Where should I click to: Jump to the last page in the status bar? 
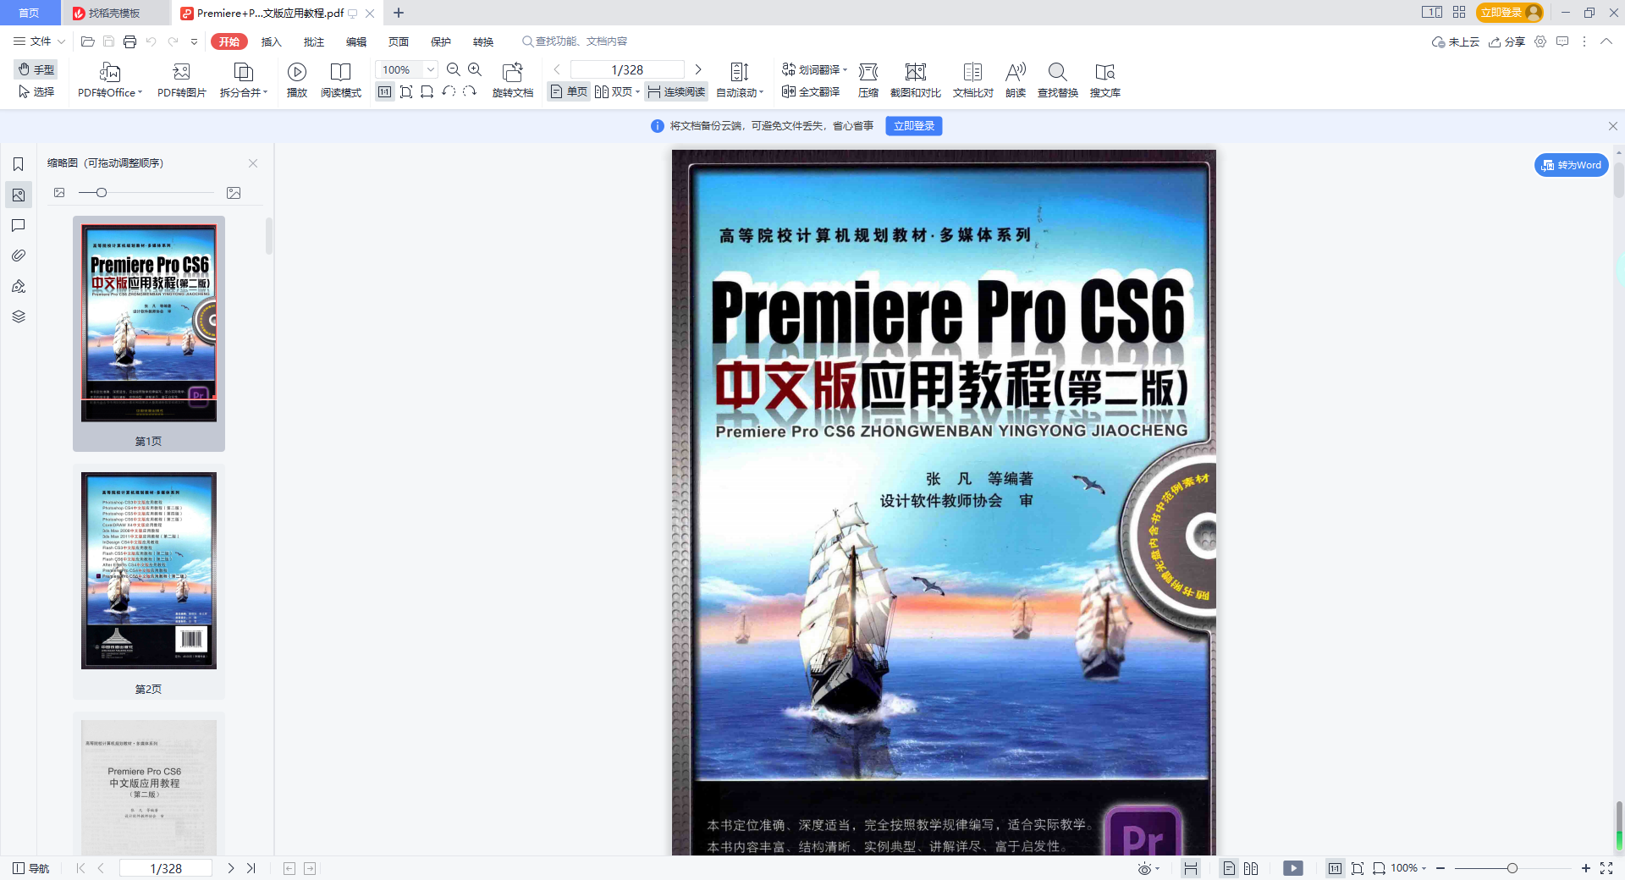[251, 868]
